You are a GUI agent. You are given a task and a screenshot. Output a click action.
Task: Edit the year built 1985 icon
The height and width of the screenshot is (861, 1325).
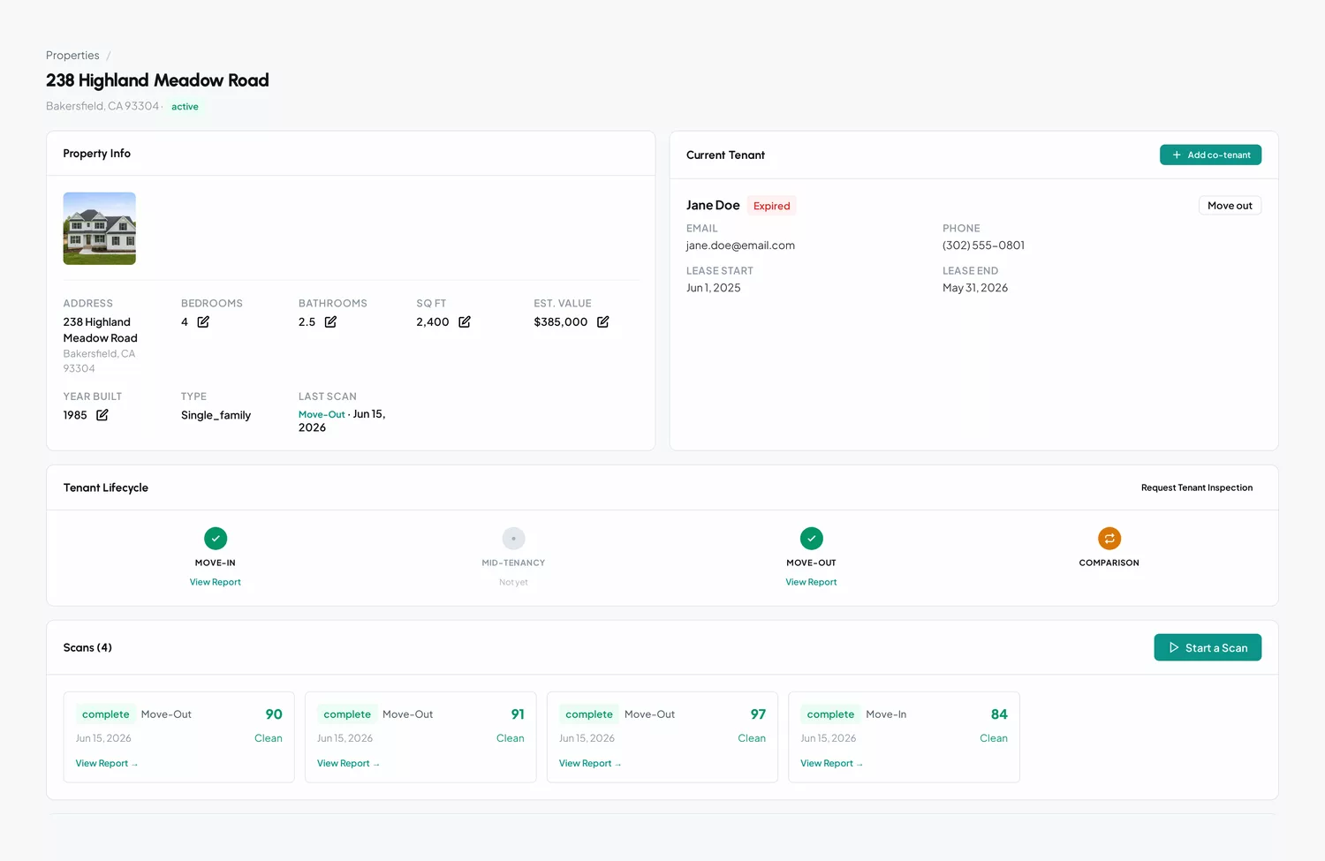coord(102,415)
